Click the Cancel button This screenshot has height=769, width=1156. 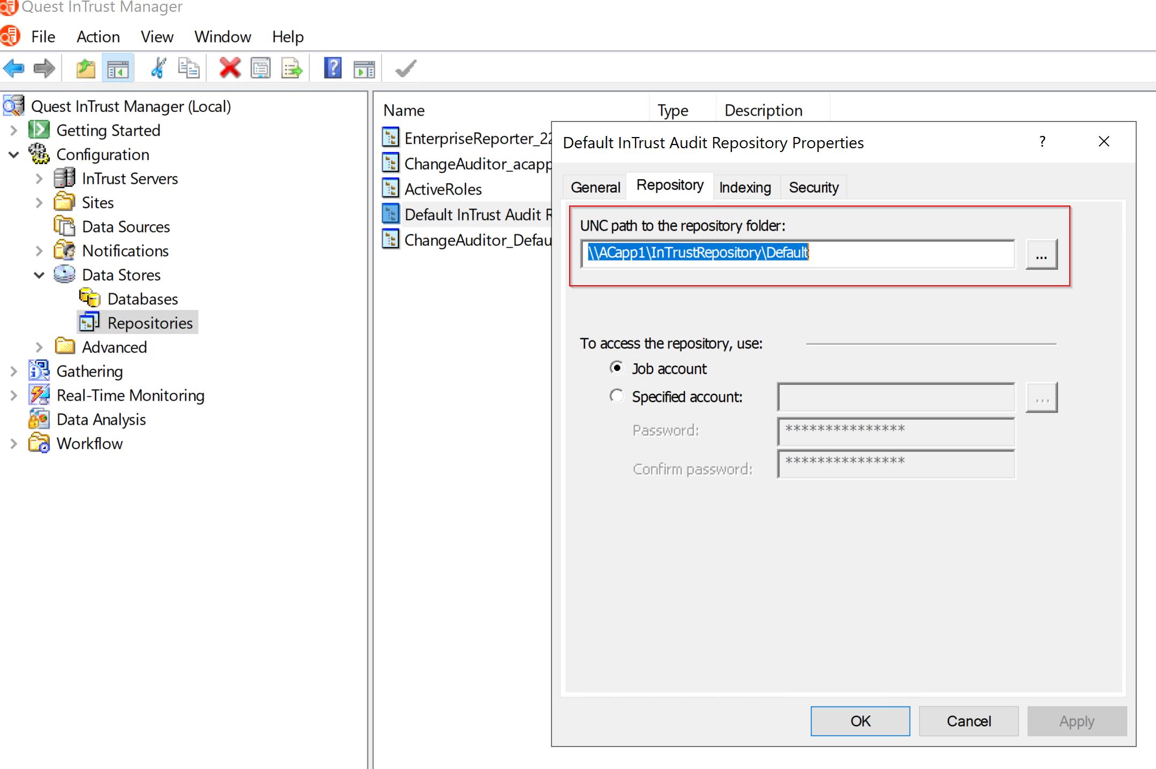(969, 721)
